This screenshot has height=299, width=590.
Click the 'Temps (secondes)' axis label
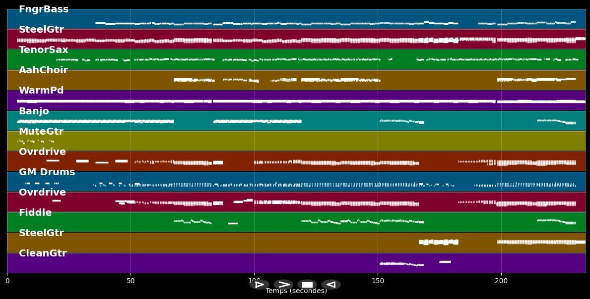point(296,291)
